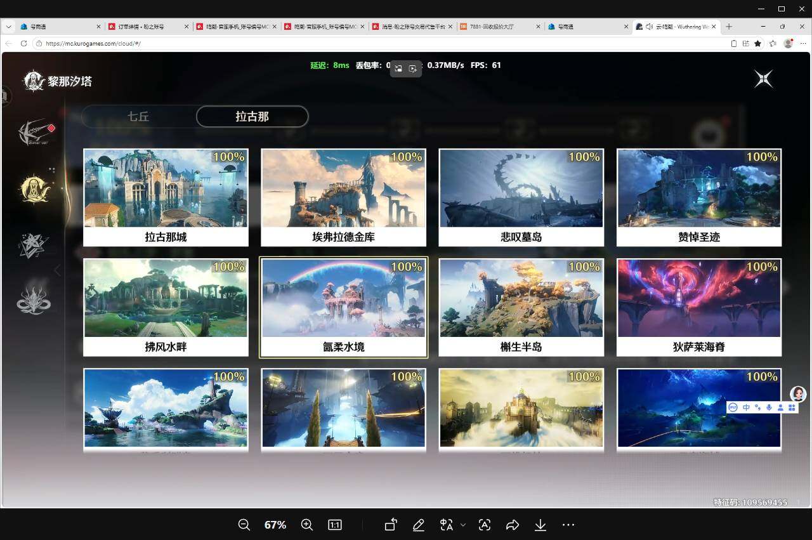The image size is (812, 540).
Task: Rotate the image in the viewer
Action: [391, 525]
